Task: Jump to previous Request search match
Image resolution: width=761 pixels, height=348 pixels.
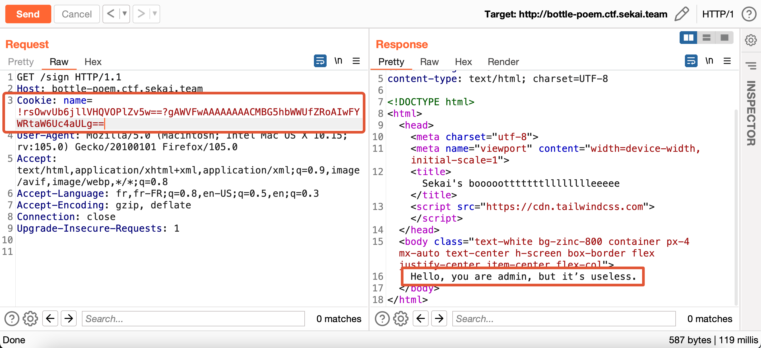Action: pos(50,318)
